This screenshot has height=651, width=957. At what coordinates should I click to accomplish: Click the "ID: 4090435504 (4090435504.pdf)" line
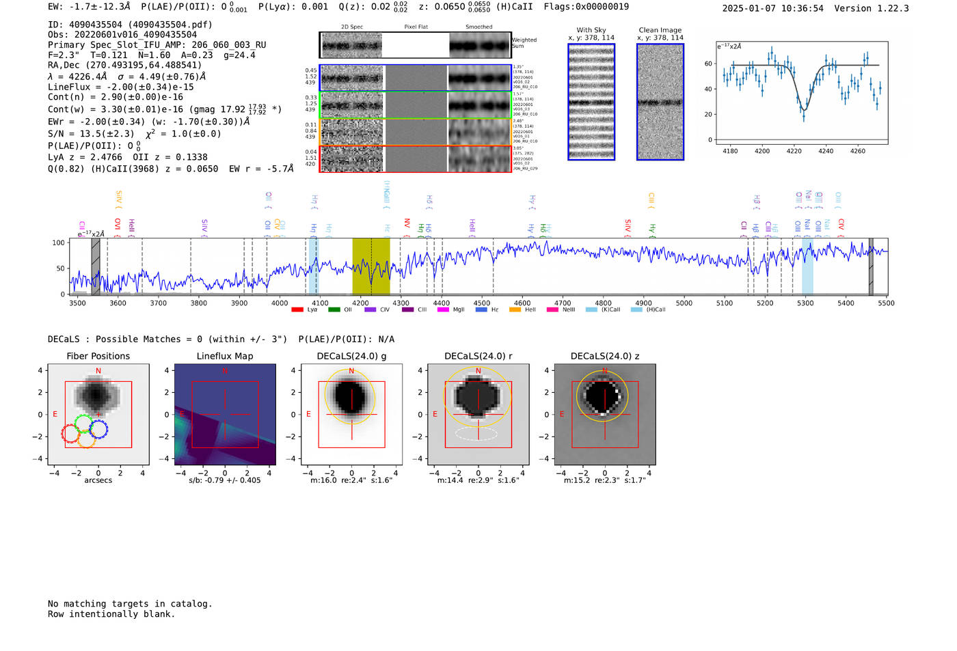click(130, 25)
